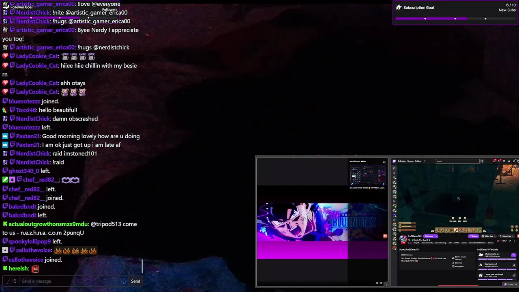Click the Subscription Goal star icon

pyautogui.click(x=399, y=7)
